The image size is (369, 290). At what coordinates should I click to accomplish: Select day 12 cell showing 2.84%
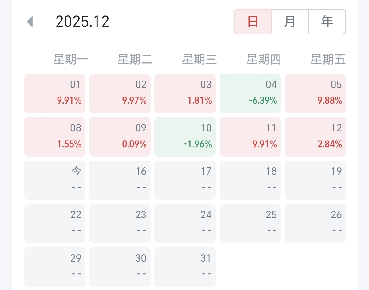pyautogui.click(x=315, y=137)
